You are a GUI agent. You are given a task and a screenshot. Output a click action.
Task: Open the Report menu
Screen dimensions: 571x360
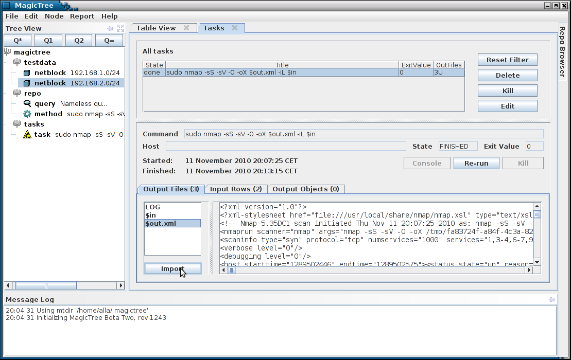point(82,16)
